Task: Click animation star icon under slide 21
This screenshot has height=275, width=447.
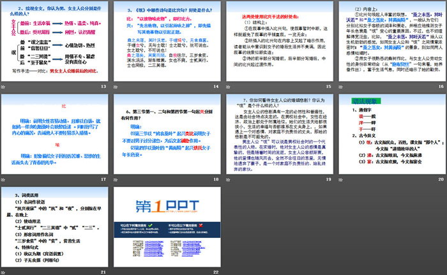Action: pos(3,272)
